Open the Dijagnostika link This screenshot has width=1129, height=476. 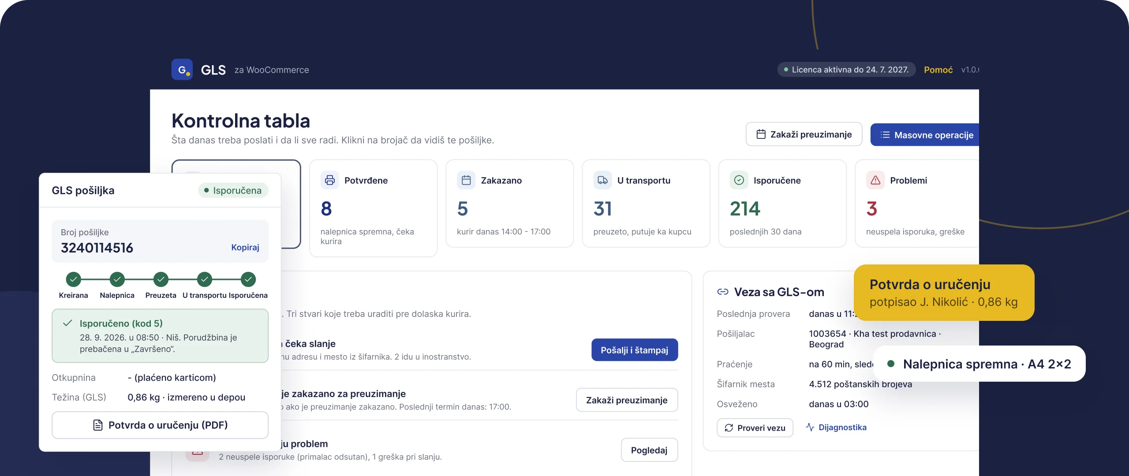coord(837,427)
